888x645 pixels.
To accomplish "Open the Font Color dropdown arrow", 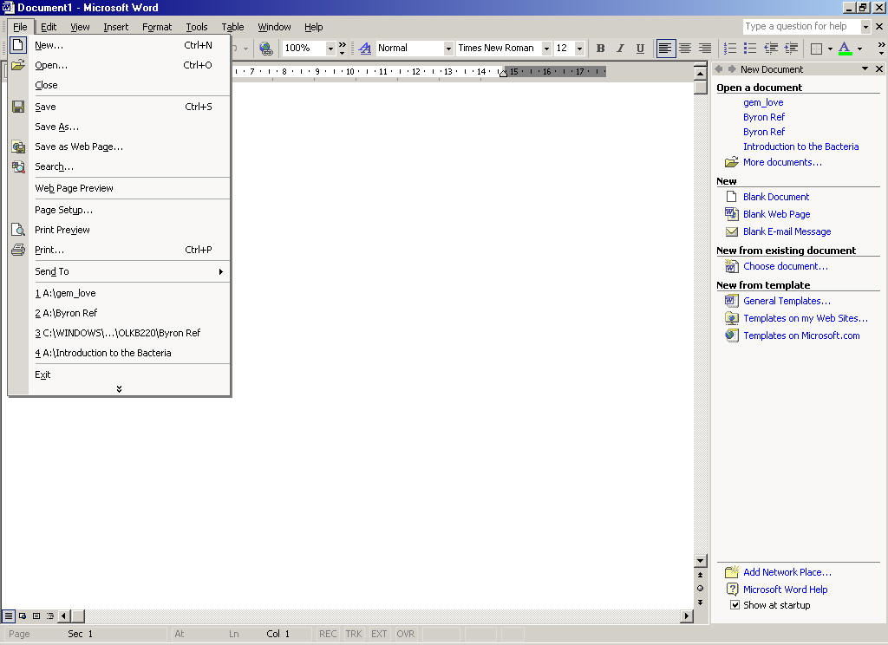I will [859, 49].
